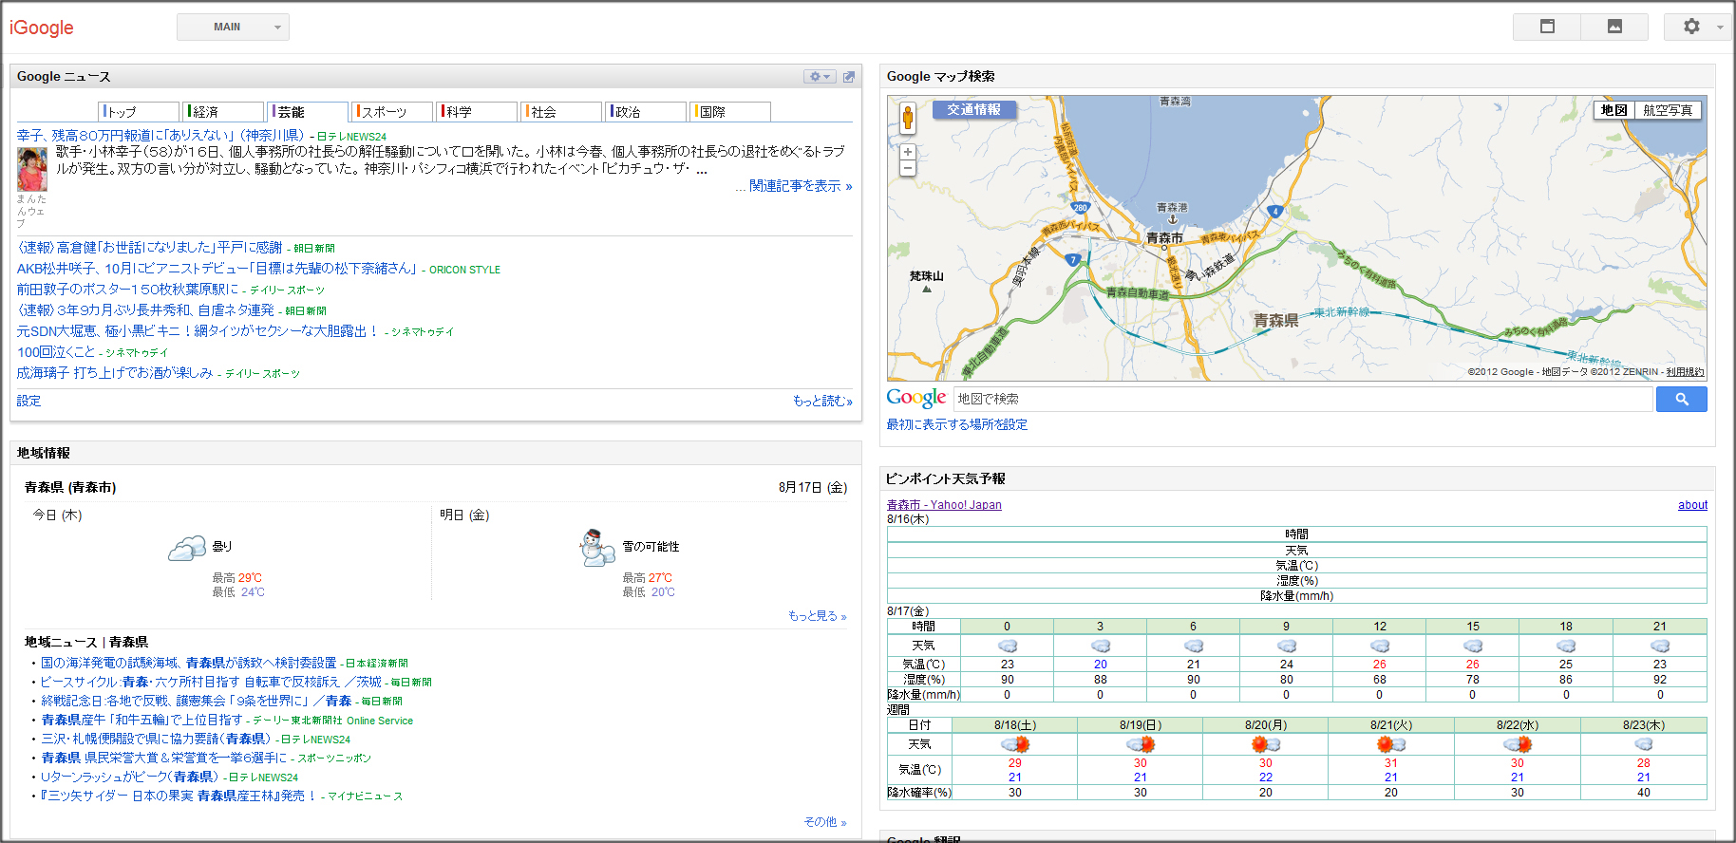
Task: Open the 小林幸子 news thumbnail photo
Action: pyautogui.click(x=32, y=169)
